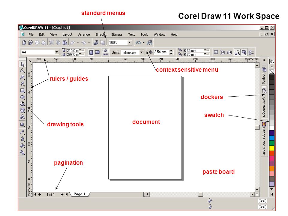Viewport: 288px width, 216px height.
Task: Choose the Interactive Blend tool
Action: tap(22, 125)
